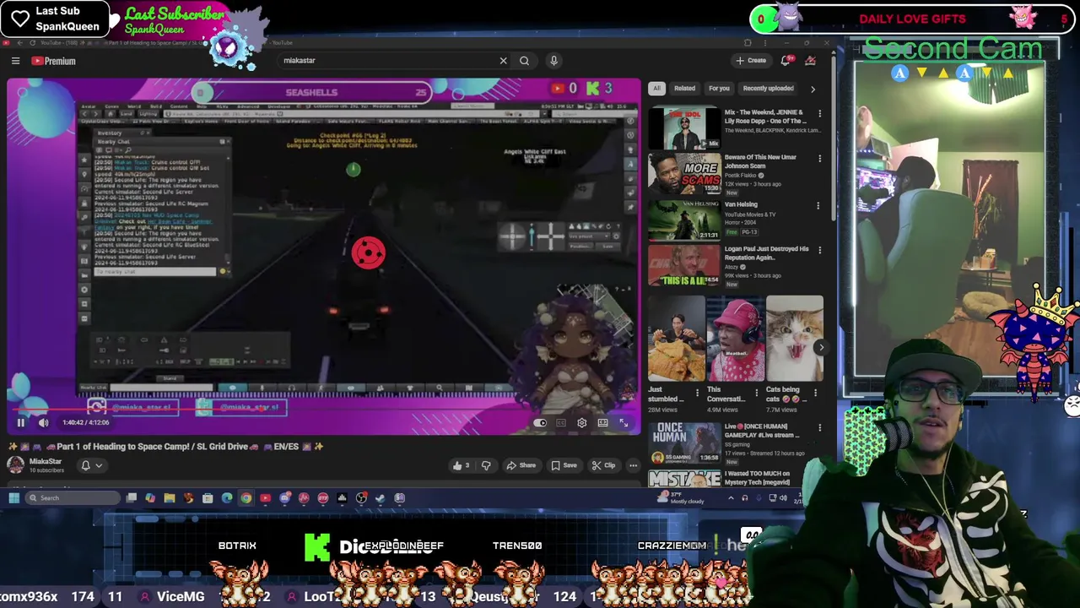This screenshot has width=1080, height=608.
Task: Open the 'Just stumbled' Short thumbnail
Action: click(x=676, y=338)
